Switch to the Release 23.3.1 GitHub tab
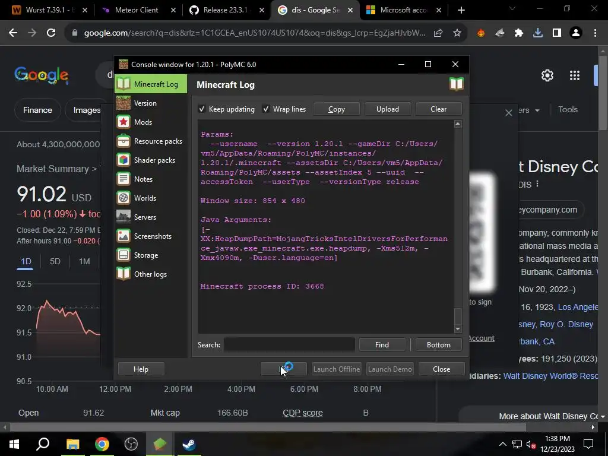 (x=225, y=10)
